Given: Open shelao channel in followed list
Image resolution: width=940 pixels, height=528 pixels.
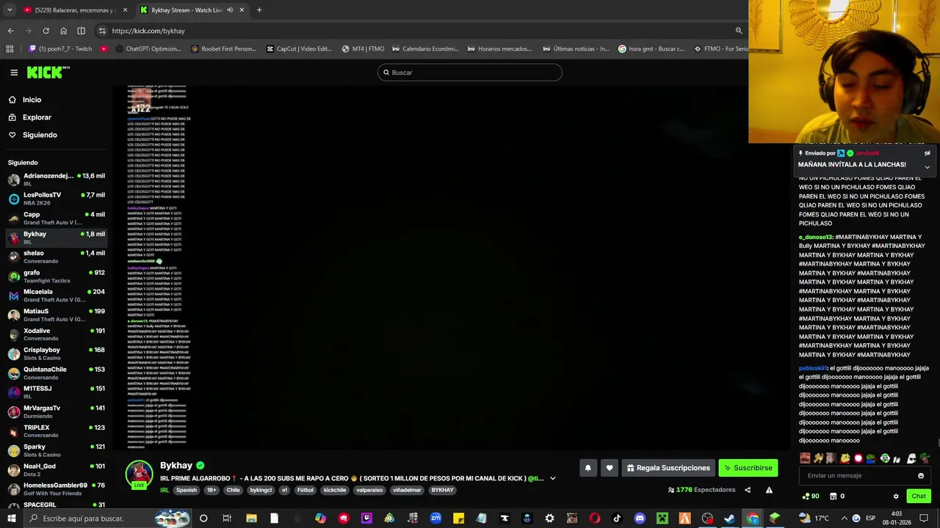Looking at the screenshot, I should tap(57, 257).
